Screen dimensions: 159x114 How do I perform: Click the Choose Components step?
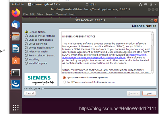(x=39, y=40)
